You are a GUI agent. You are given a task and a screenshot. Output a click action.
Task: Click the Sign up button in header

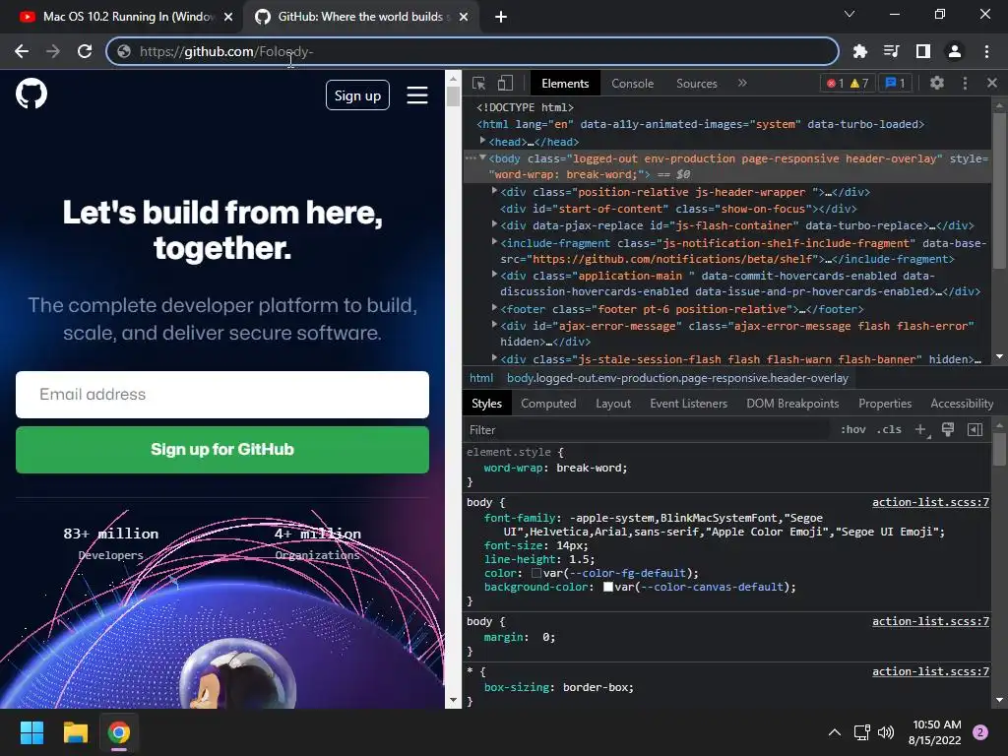coord(357,95)
